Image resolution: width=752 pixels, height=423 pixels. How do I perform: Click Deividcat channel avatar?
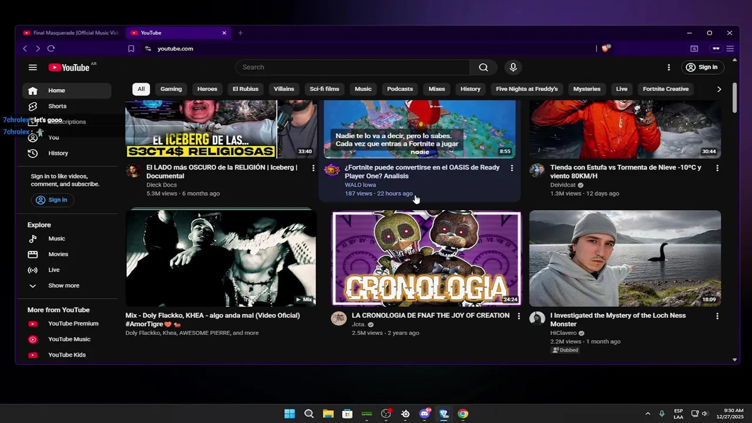tap(537, 170)
